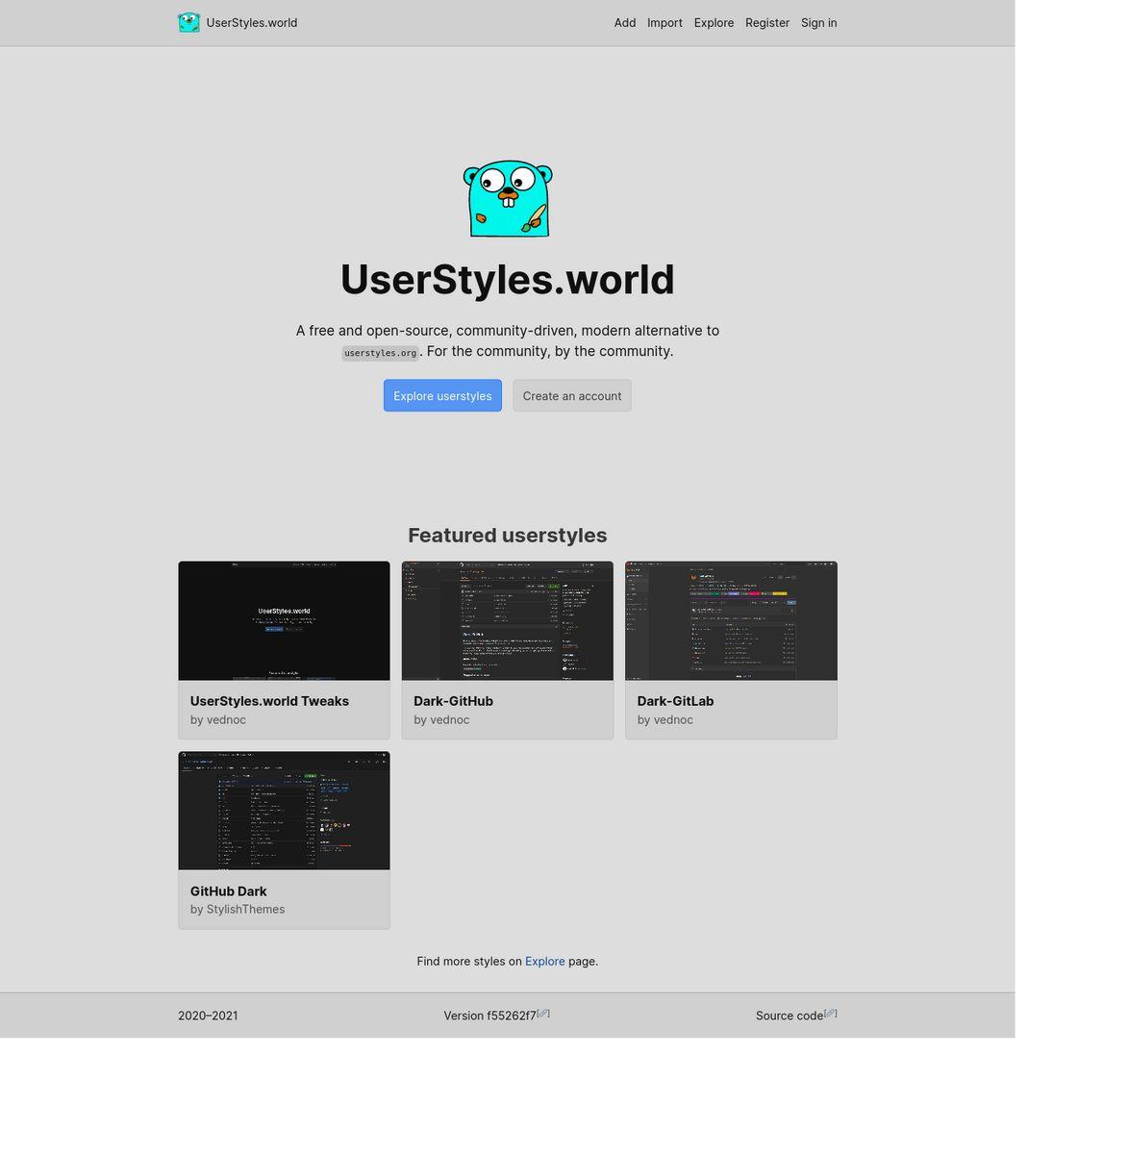This screenshot has height=1154, width=1128.
Task: Click external link icon next to Version f55262f7
Action: click(543, 1013)
